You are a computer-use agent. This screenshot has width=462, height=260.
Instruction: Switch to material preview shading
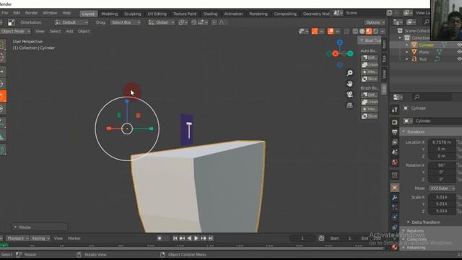[369, 31]
